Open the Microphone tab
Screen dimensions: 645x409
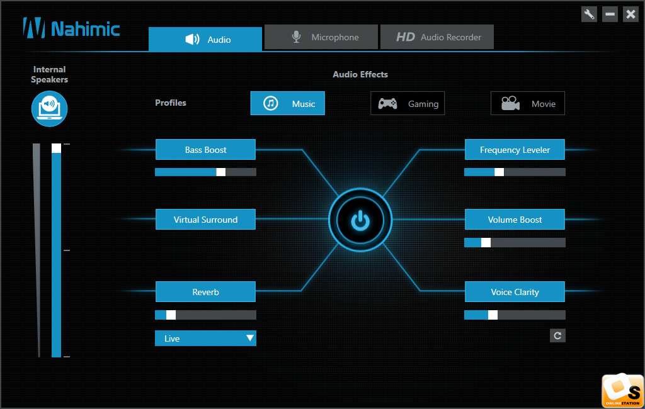pyautogui.click(x=321, y=37)
